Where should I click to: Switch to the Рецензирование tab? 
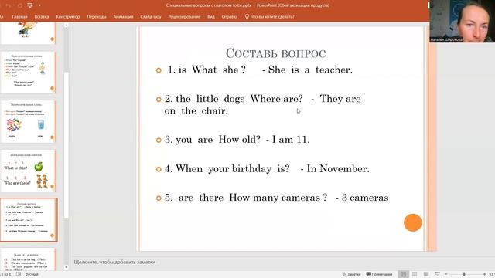[x=184, y=17]
